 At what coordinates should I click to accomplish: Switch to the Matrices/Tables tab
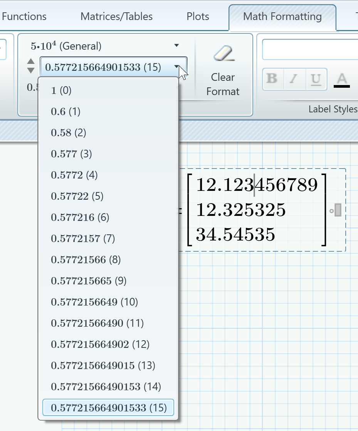pos(116,17)
